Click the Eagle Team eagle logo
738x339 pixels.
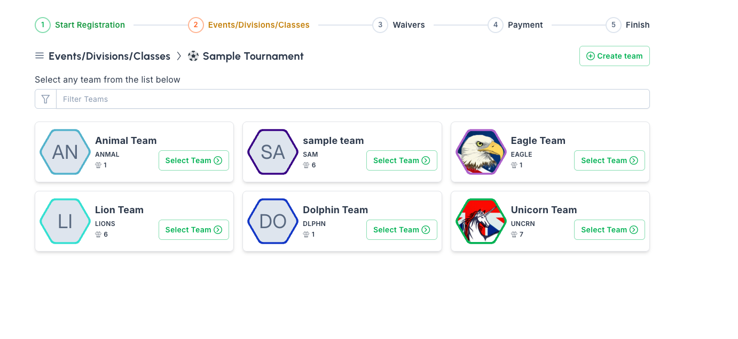coord(481,152)
